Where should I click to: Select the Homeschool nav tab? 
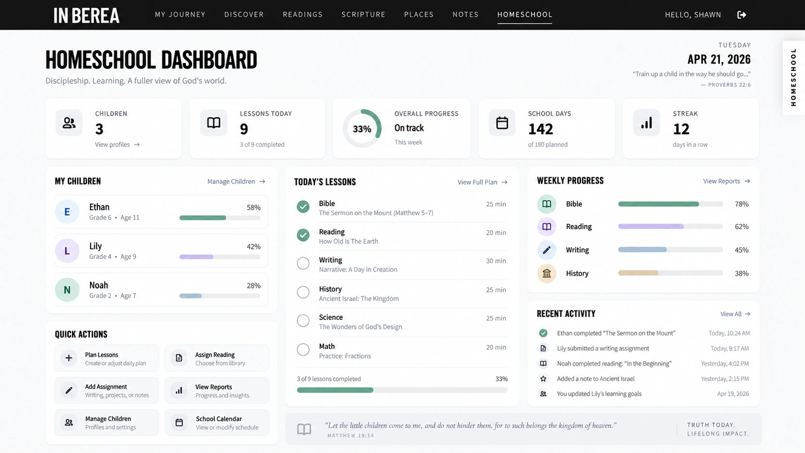coord(525,14)
